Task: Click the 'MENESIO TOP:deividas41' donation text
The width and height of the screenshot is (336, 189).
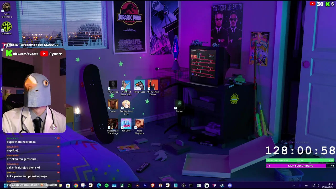Action: (x=31, y=45)
